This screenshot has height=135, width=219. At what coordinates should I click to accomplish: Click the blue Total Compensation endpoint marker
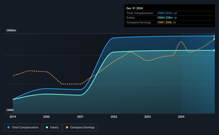pos(214,36)
